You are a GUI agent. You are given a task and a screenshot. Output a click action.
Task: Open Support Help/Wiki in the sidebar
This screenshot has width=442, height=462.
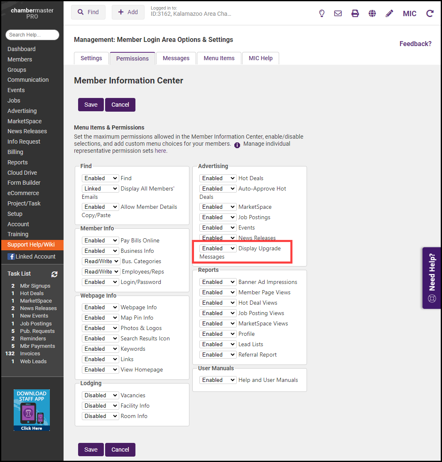pyautogui.click(x=32, y=244)
